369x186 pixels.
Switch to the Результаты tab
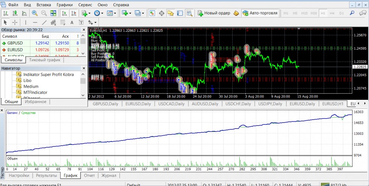pos(46,176)
